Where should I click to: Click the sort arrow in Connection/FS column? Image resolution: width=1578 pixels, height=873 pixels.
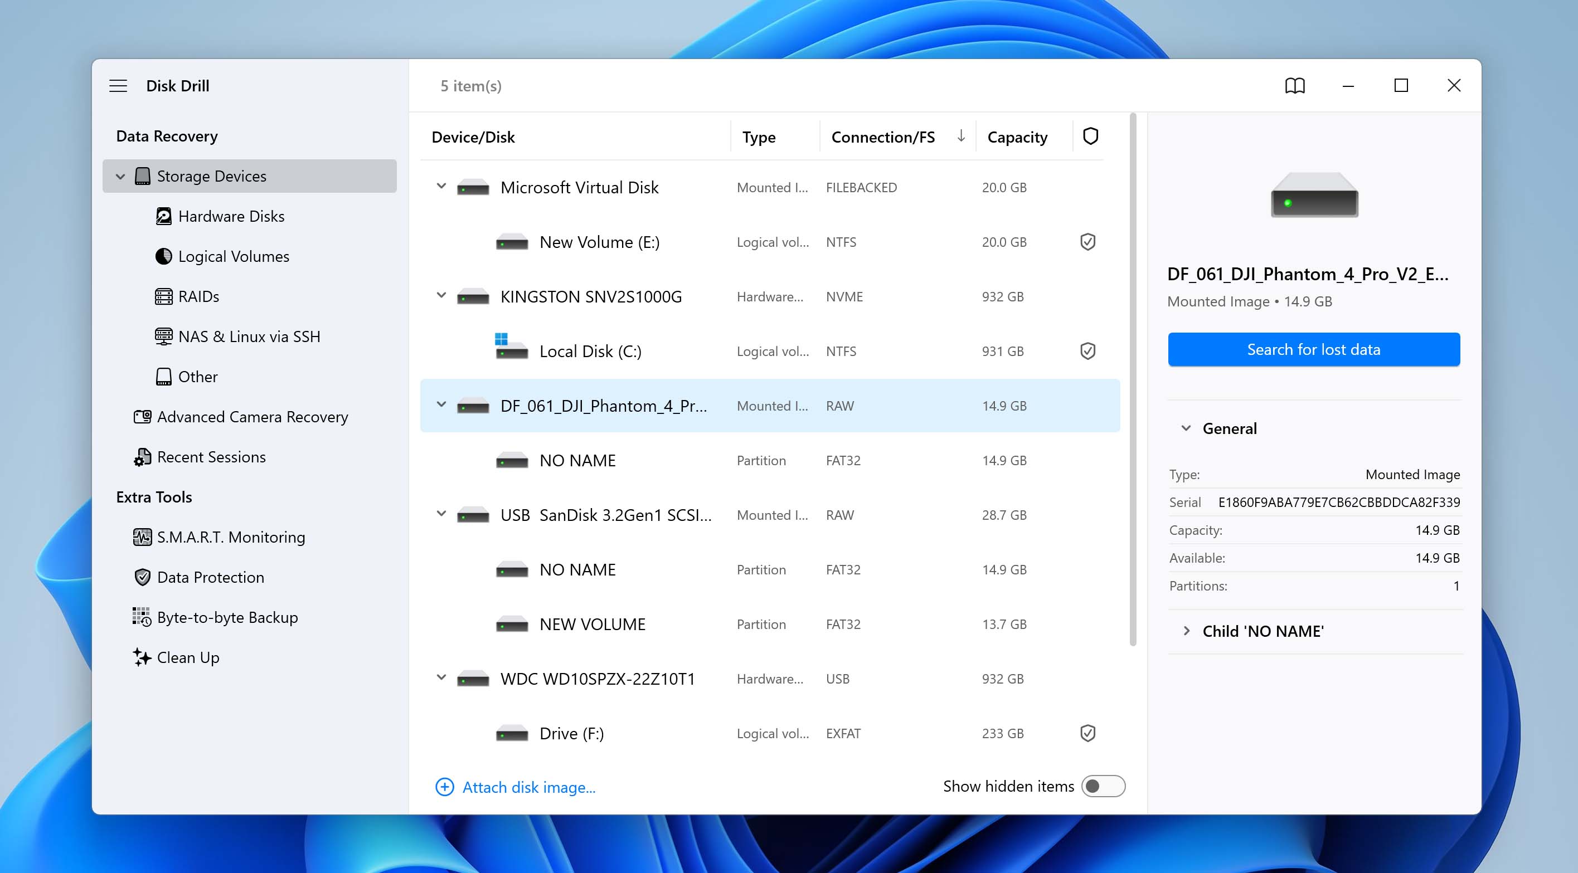pyautogui.click(x=961, y=136)
